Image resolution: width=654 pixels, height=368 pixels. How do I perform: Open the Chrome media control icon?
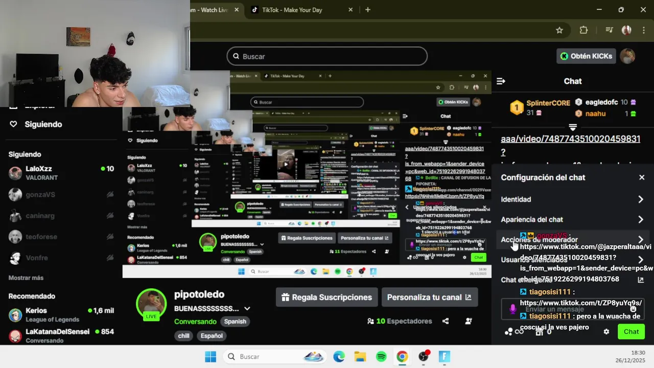(x=609, y=30)
